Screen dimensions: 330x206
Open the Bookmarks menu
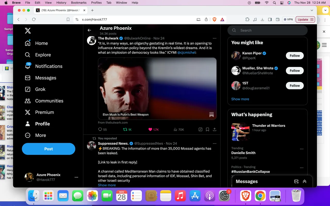(79, 3)
